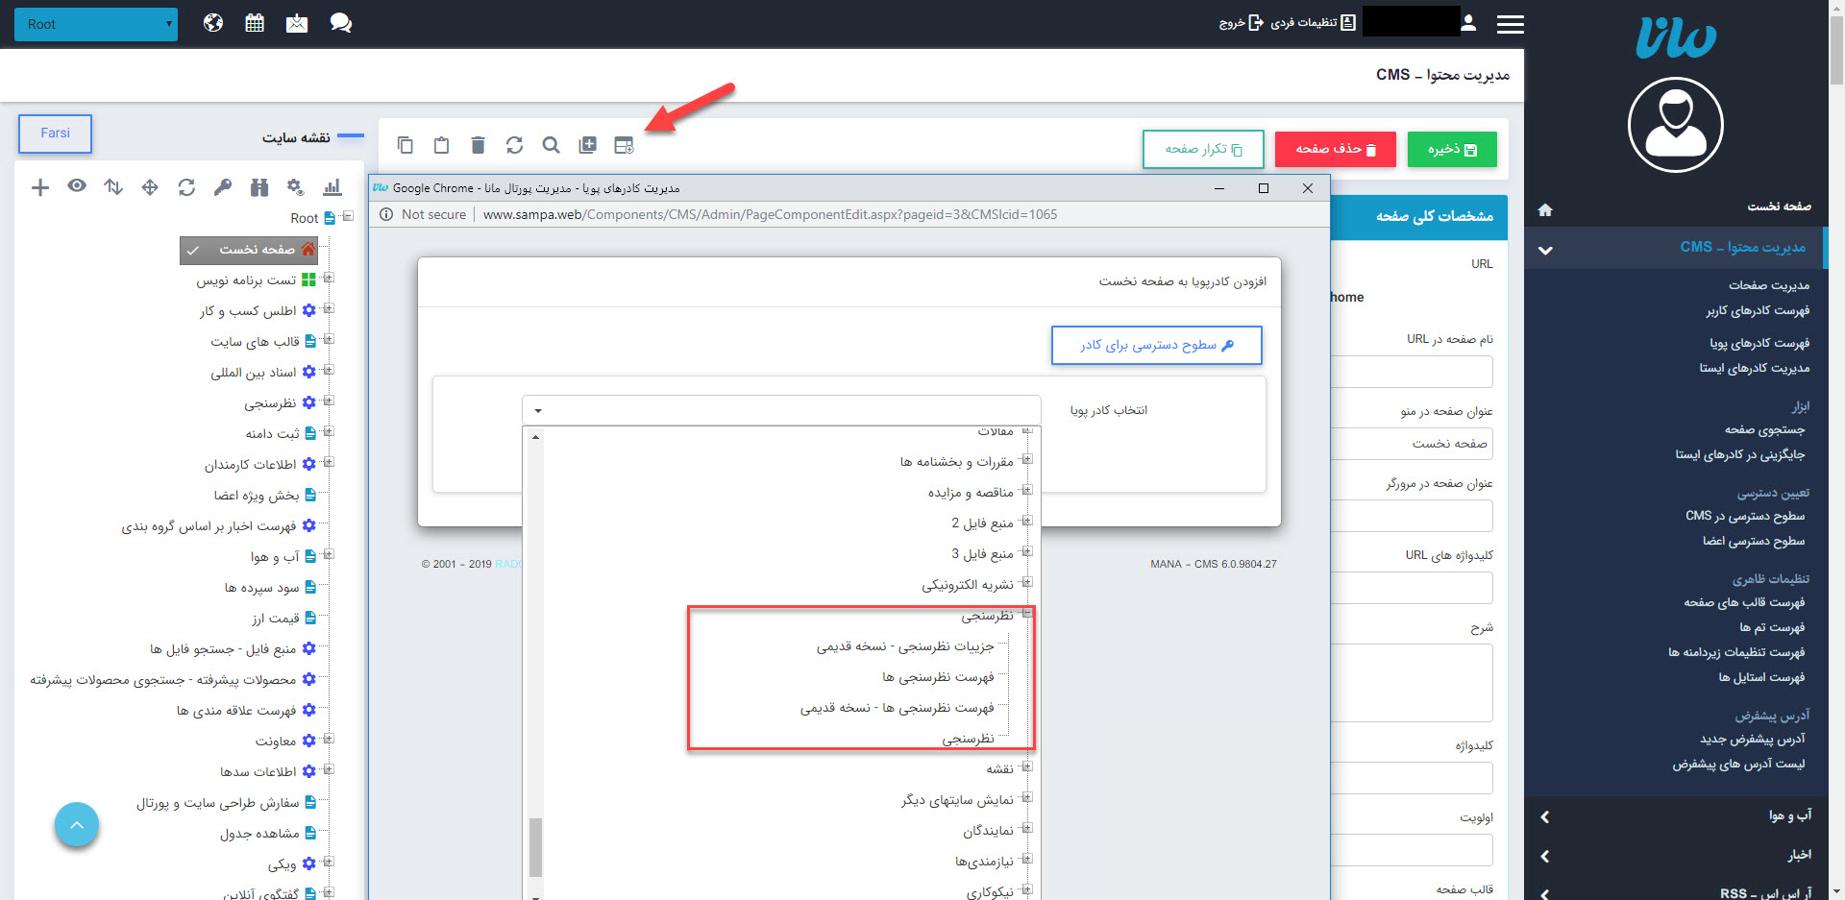Click the add dynamic box layout icon
Image resolution: width=1845 pixels, height=900 pixels.
(x=624, y=145)
